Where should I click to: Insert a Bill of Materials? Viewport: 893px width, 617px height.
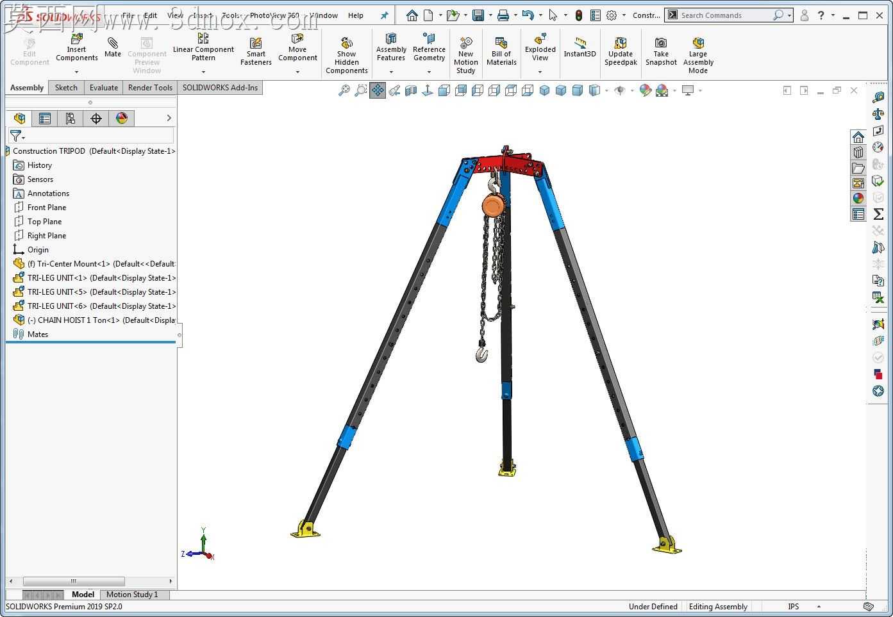click(501, 51)
